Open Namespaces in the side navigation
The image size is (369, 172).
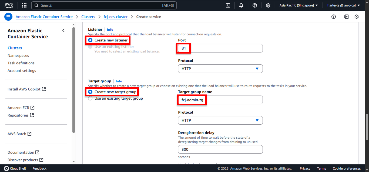point(18,55)
